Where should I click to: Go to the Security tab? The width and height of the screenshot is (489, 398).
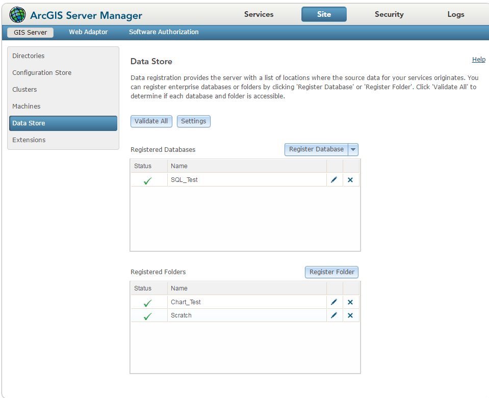click(x=389, y=14)
